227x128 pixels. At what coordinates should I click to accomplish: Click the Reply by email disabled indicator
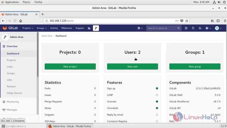[x=157, y=114]
